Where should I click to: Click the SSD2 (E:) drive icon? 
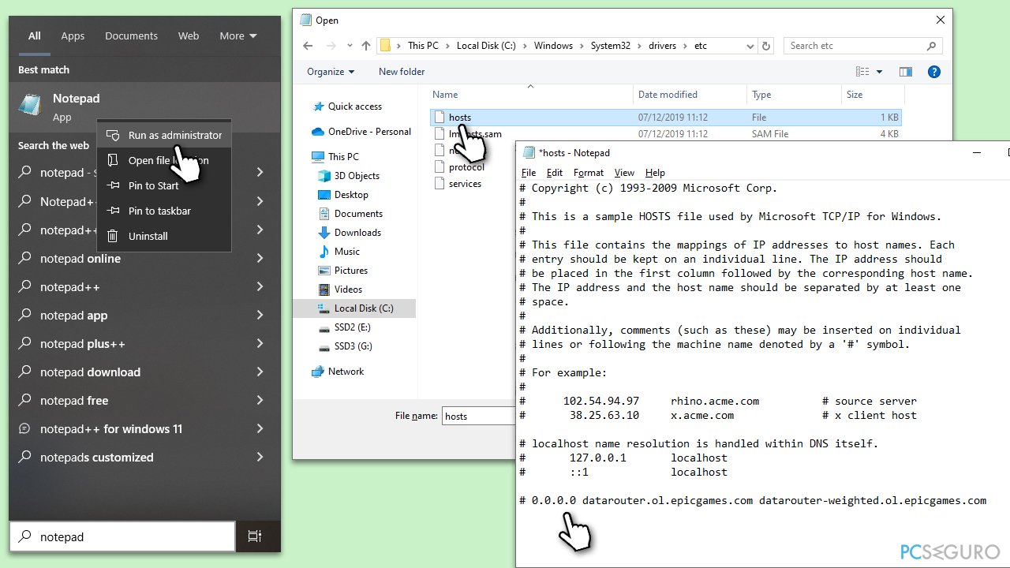click(x=324, y=327)
